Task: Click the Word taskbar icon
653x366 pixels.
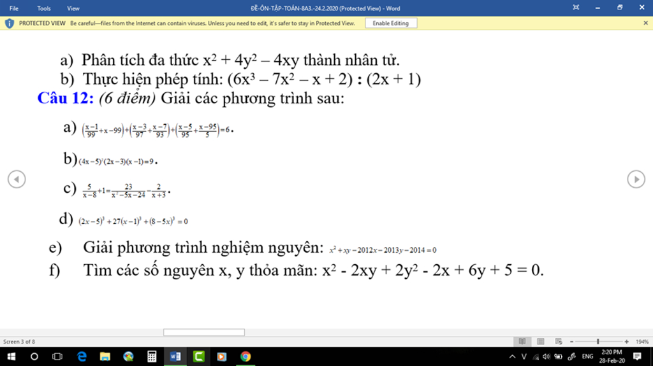Action: click(x=175, y=356)
